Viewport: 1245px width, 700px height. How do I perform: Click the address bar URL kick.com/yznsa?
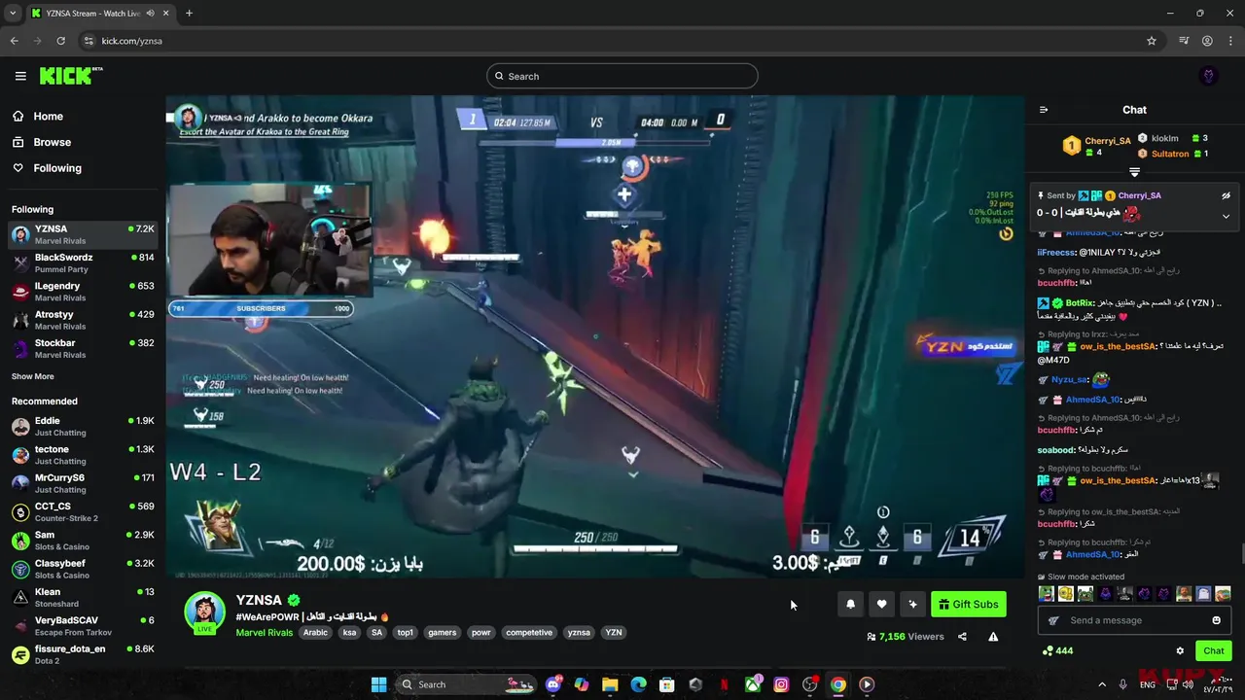(131, 41)
